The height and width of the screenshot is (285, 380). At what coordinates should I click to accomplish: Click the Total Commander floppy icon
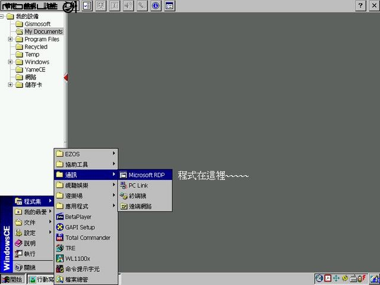pos(59,237)
